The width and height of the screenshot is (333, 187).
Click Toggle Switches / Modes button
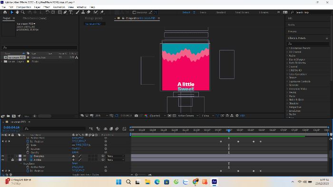pos(86,175)
